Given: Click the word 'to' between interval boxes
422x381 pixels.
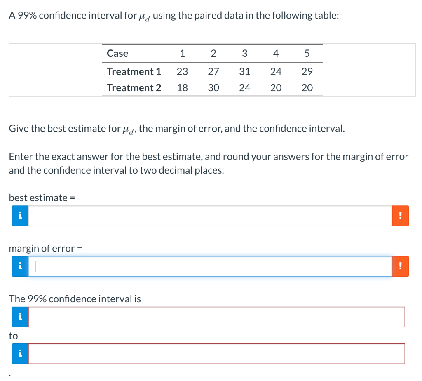Looking at the screenshot, I should (x=13, y=336).
